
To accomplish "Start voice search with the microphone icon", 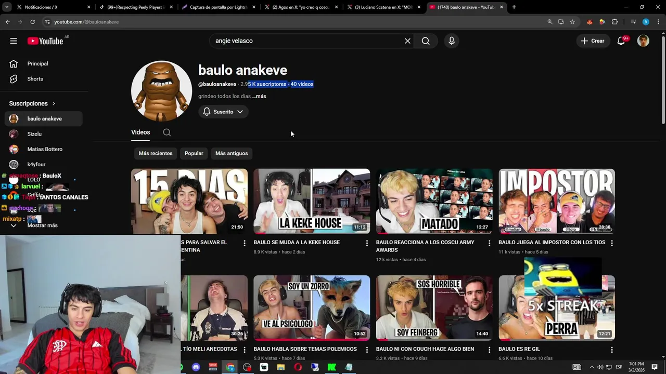I will (x=452, y=41).
